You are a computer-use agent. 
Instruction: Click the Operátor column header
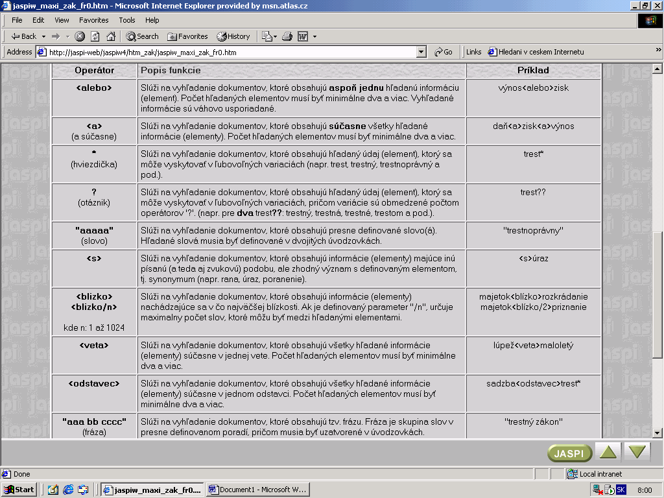pos(95,70)
